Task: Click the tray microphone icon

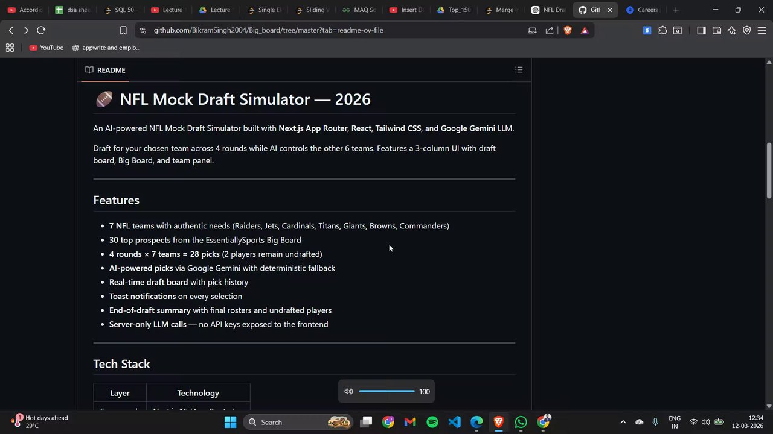Action: point(655,422)
